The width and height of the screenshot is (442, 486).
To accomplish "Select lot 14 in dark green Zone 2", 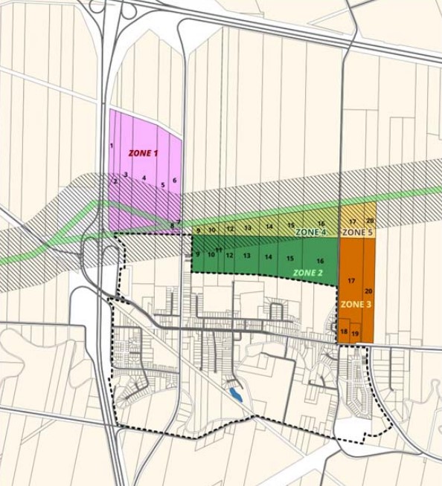I will pos(269,257).
